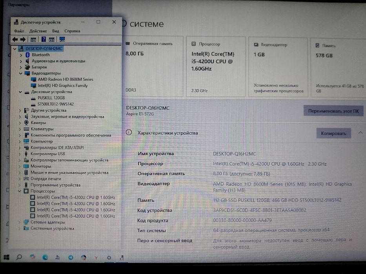Click the device code value 3AF9CD51-6C0D-4F5C-8B01-3E7AA5A080B2
This screenshot has height=274, width=366.
(x=260, y=210)
